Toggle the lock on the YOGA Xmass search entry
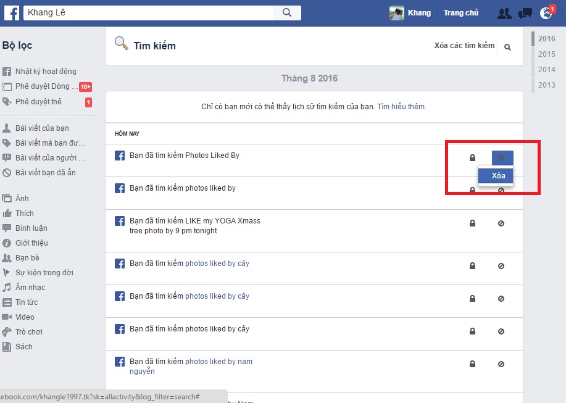The image size is (566, 403). click(x=472, y=224)
